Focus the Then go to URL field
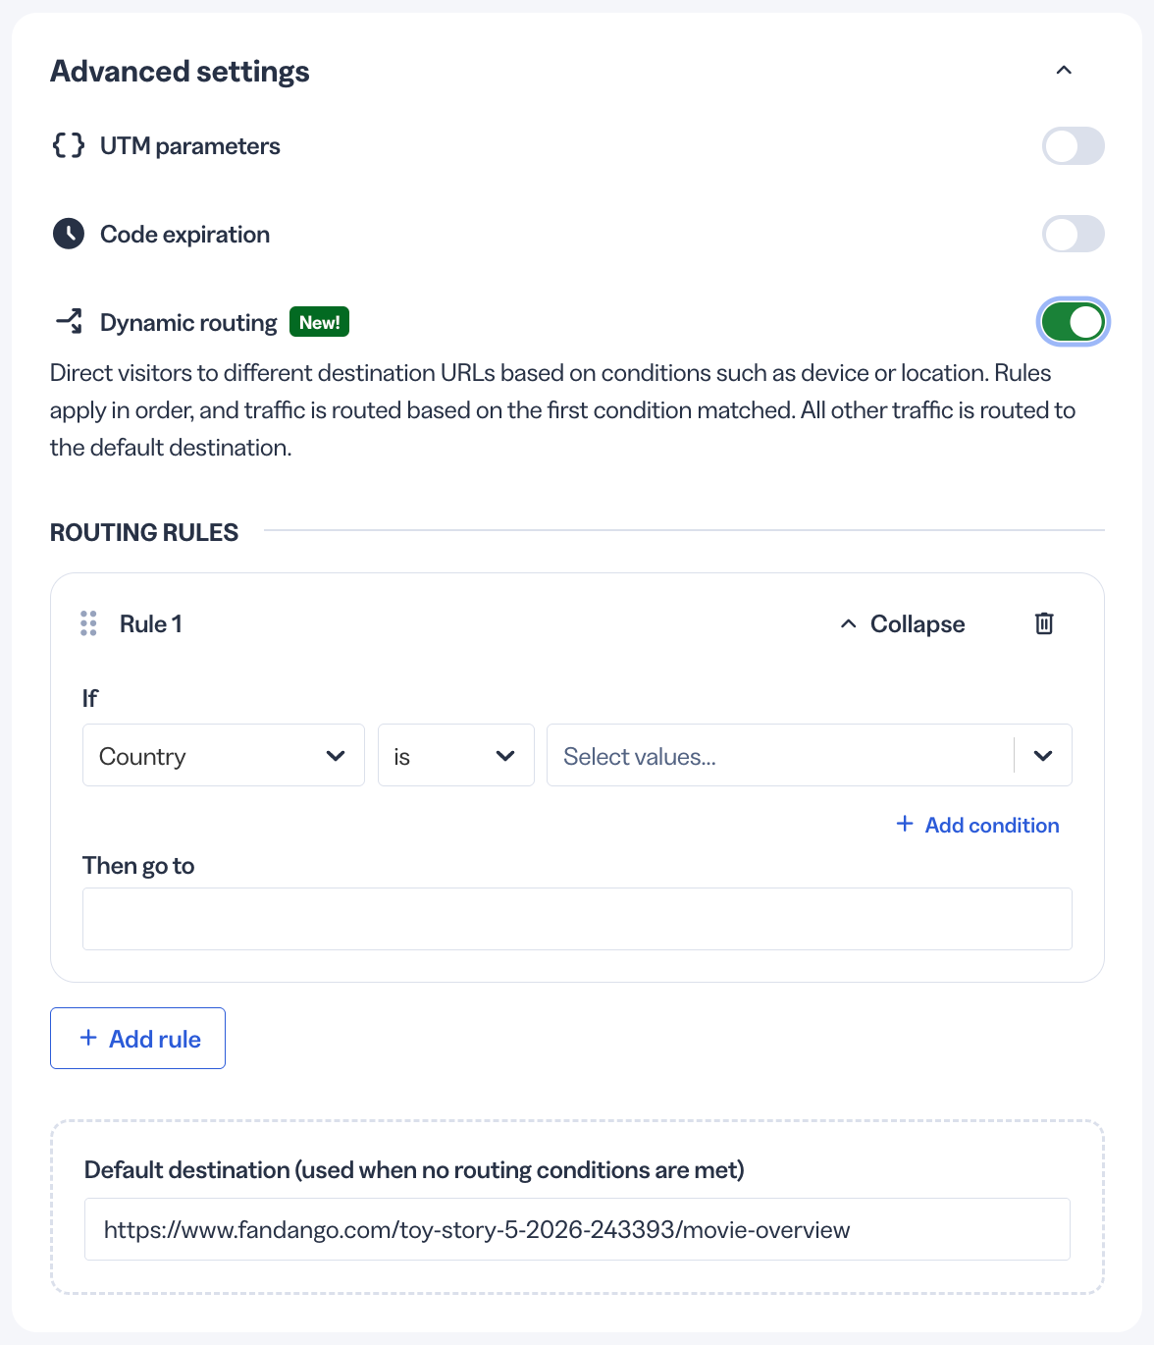1154x1345 pixels. (x=577, y=919)
